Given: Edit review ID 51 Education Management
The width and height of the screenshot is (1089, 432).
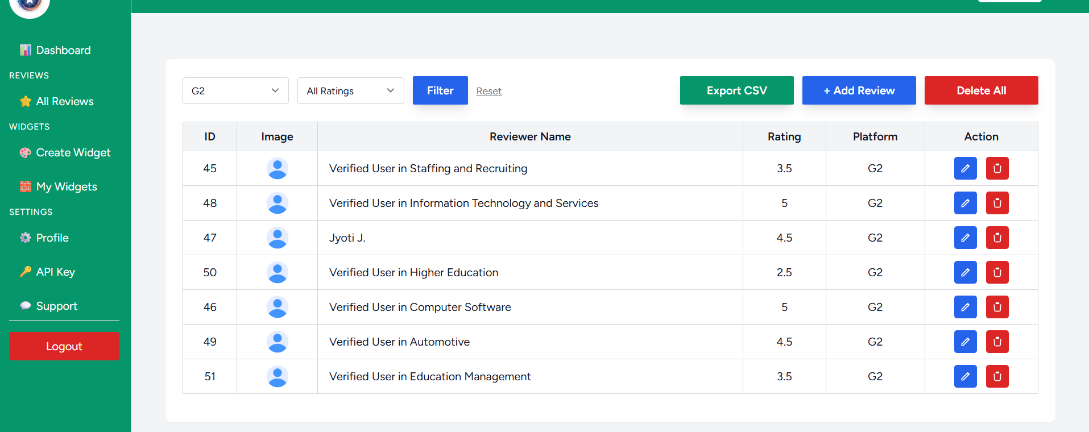Looking at the screenshot, I should pos(965,376).
